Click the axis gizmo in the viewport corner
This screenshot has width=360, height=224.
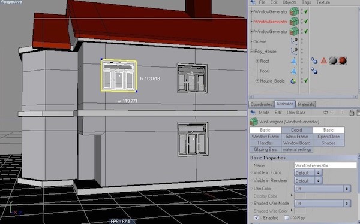pyautogui.click(x=14, y=208)
